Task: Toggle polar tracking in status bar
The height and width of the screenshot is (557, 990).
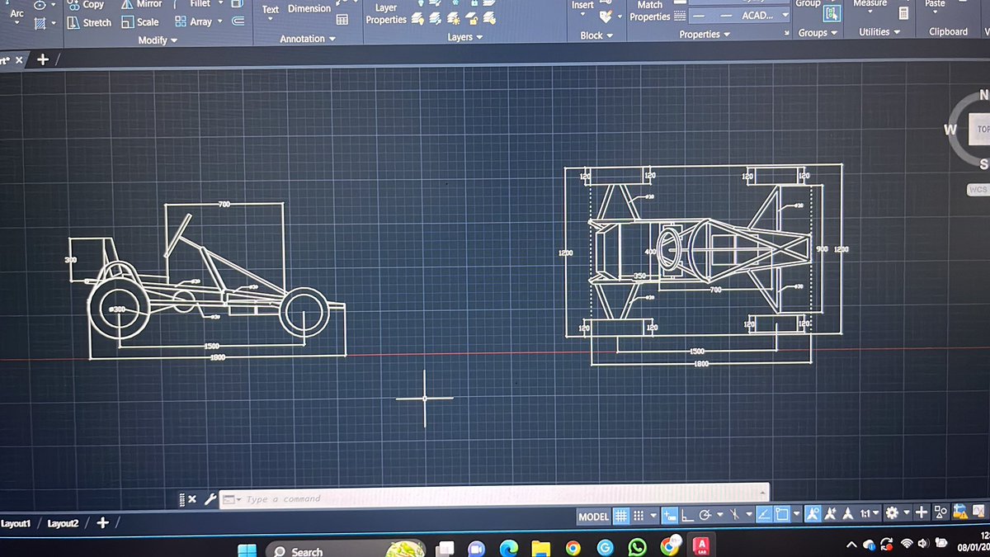Action: pos(705,516)
